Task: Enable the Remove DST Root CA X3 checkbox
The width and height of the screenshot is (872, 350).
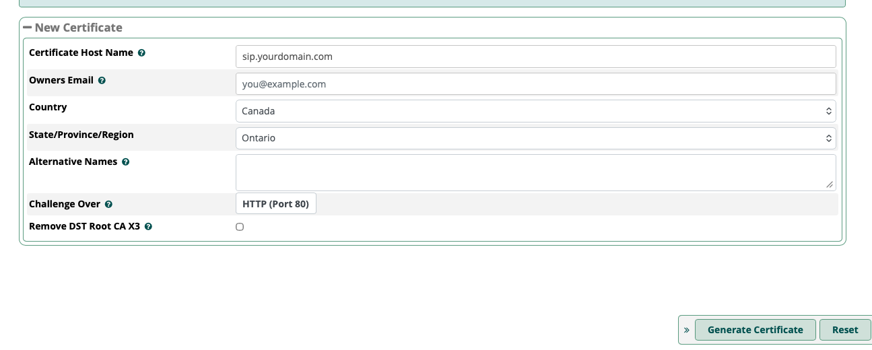Action: (240, 227)
